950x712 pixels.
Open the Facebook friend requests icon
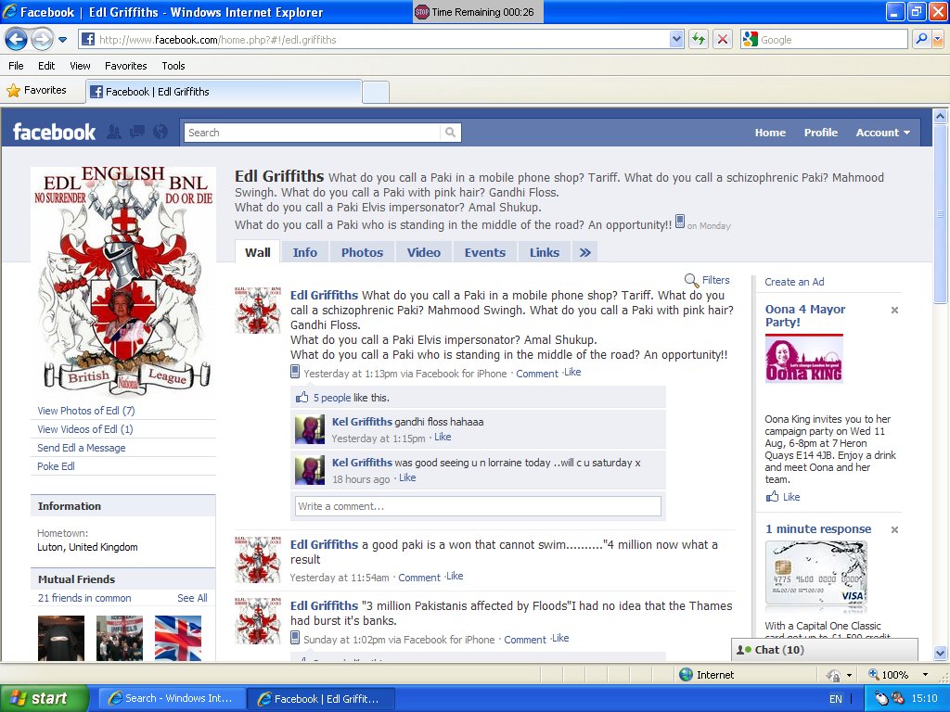pos(114,133)
